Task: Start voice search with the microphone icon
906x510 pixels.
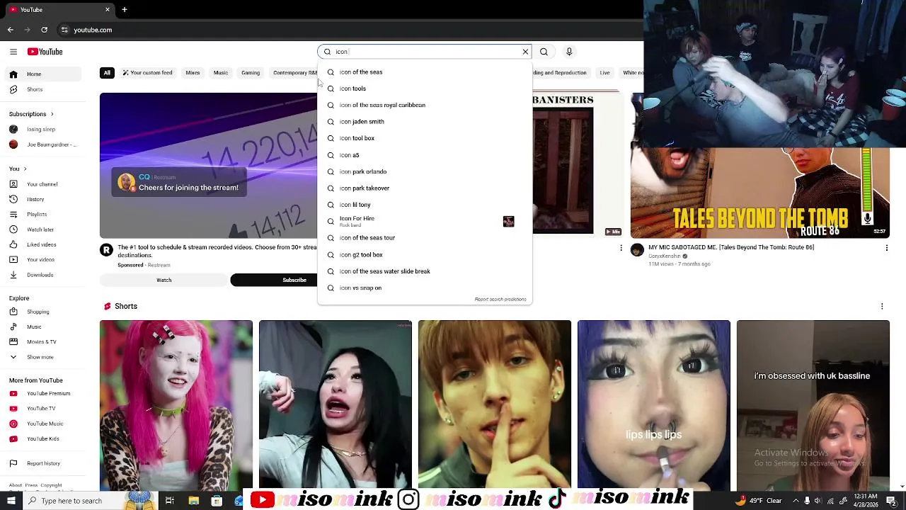Action: click(569, 52)
